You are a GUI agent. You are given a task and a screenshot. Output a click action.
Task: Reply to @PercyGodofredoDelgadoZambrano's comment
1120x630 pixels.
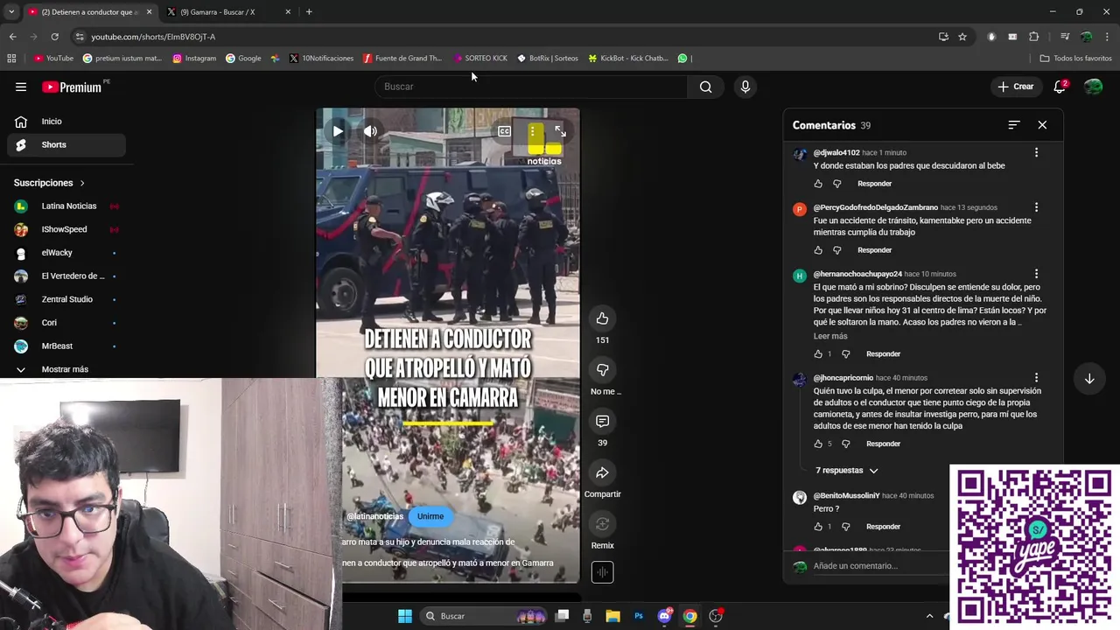click(874, 250)
